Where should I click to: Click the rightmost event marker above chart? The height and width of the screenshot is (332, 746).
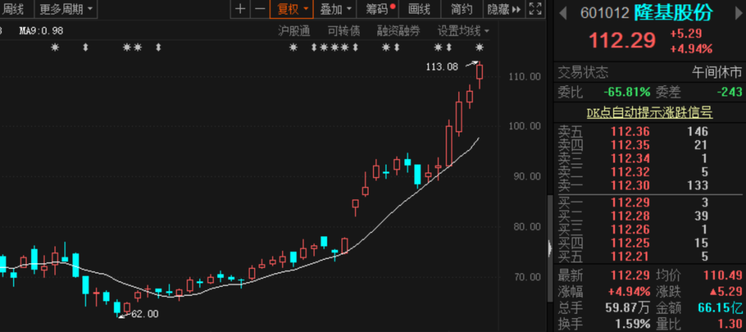(x=479, y=47)
